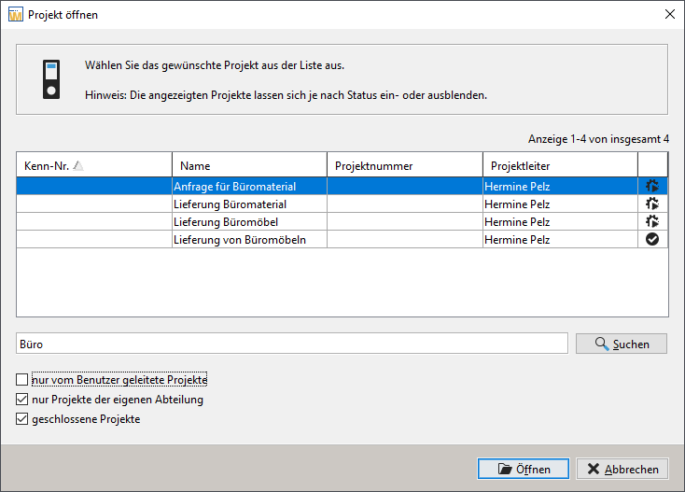The image size is (685, 492).
Task: Click checkmark status icon of Lieferung von Büromöbeln
Action: coord(652,239)
